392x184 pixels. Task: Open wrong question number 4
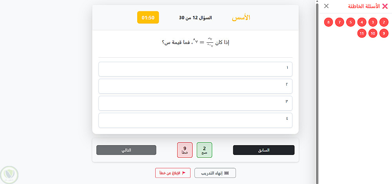[362, 22]
